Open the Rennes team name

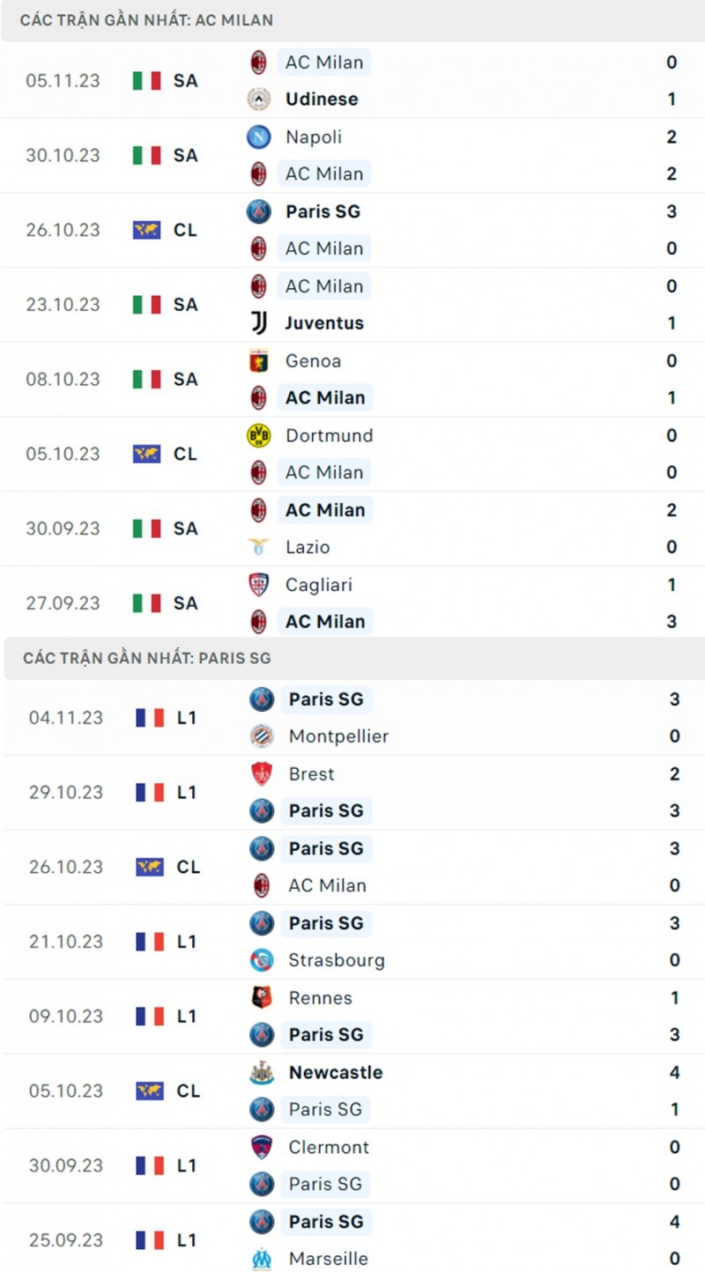tap(320, 998)
